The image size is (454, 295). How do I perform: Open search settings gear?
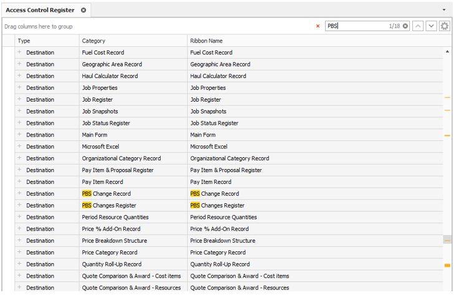[x=444, y=26]
